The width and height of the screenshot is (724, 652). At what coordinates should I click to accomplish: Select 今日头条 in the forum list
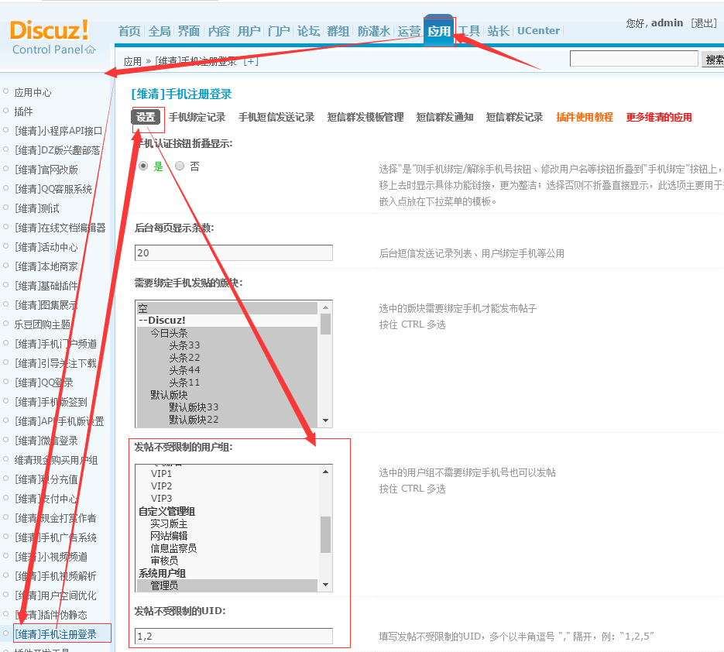click(x=227, y=333)
